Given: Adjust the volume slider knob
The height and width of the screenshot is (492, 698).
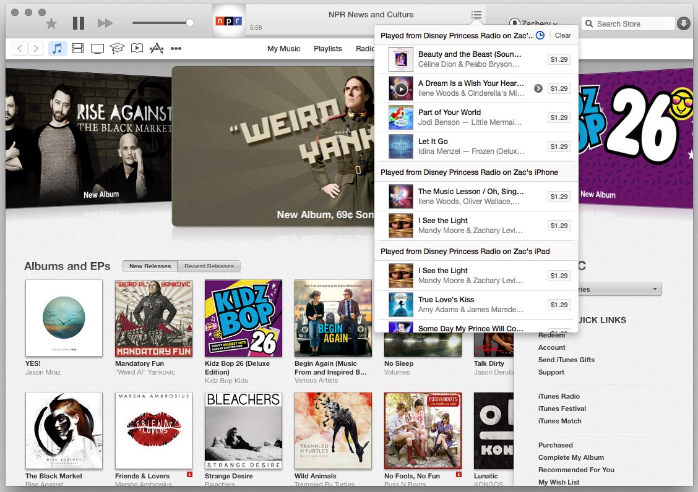Looking at the screenshot, I should 189,23.
